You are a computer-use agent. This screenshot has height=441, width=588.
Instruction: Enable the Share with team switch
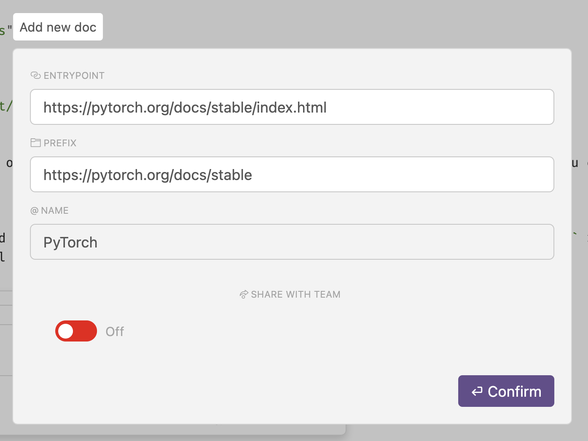tap(76, 331)
